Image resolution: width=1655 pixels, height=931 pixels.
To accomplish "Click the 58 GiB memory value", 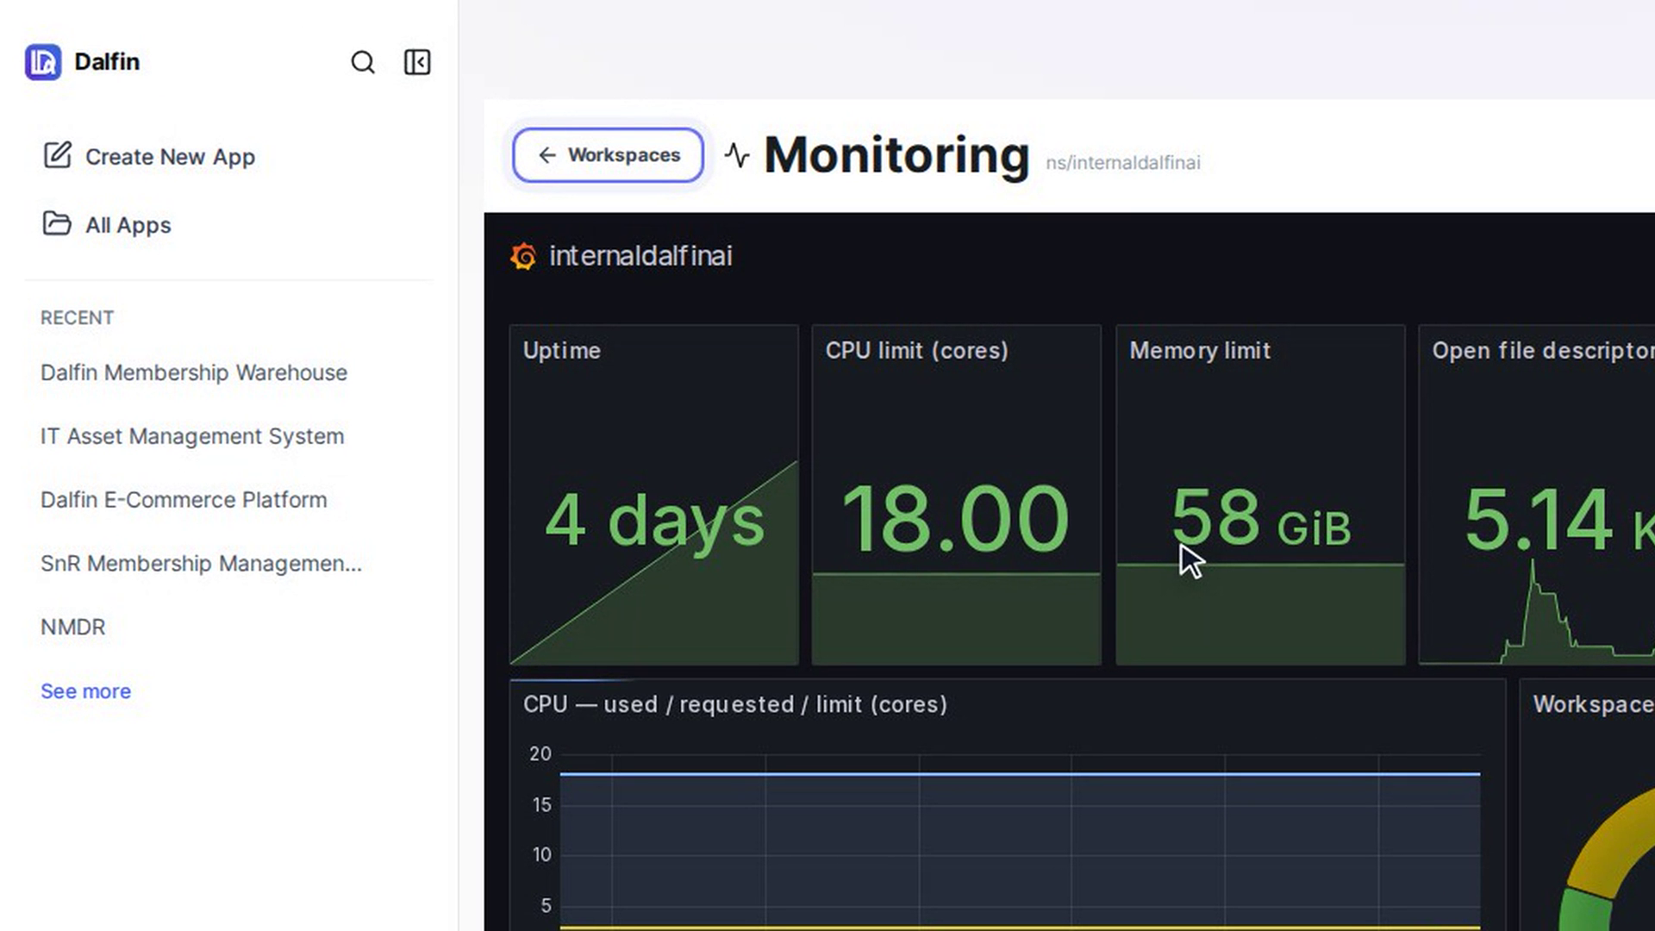I will point(1260,519).
